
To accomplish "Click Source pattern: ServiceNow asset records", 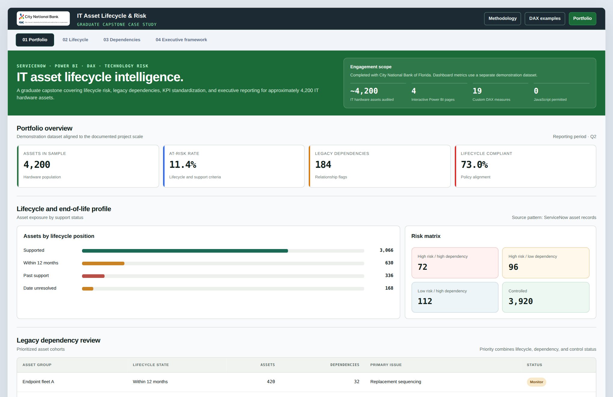I will click(x=554, y=217).
